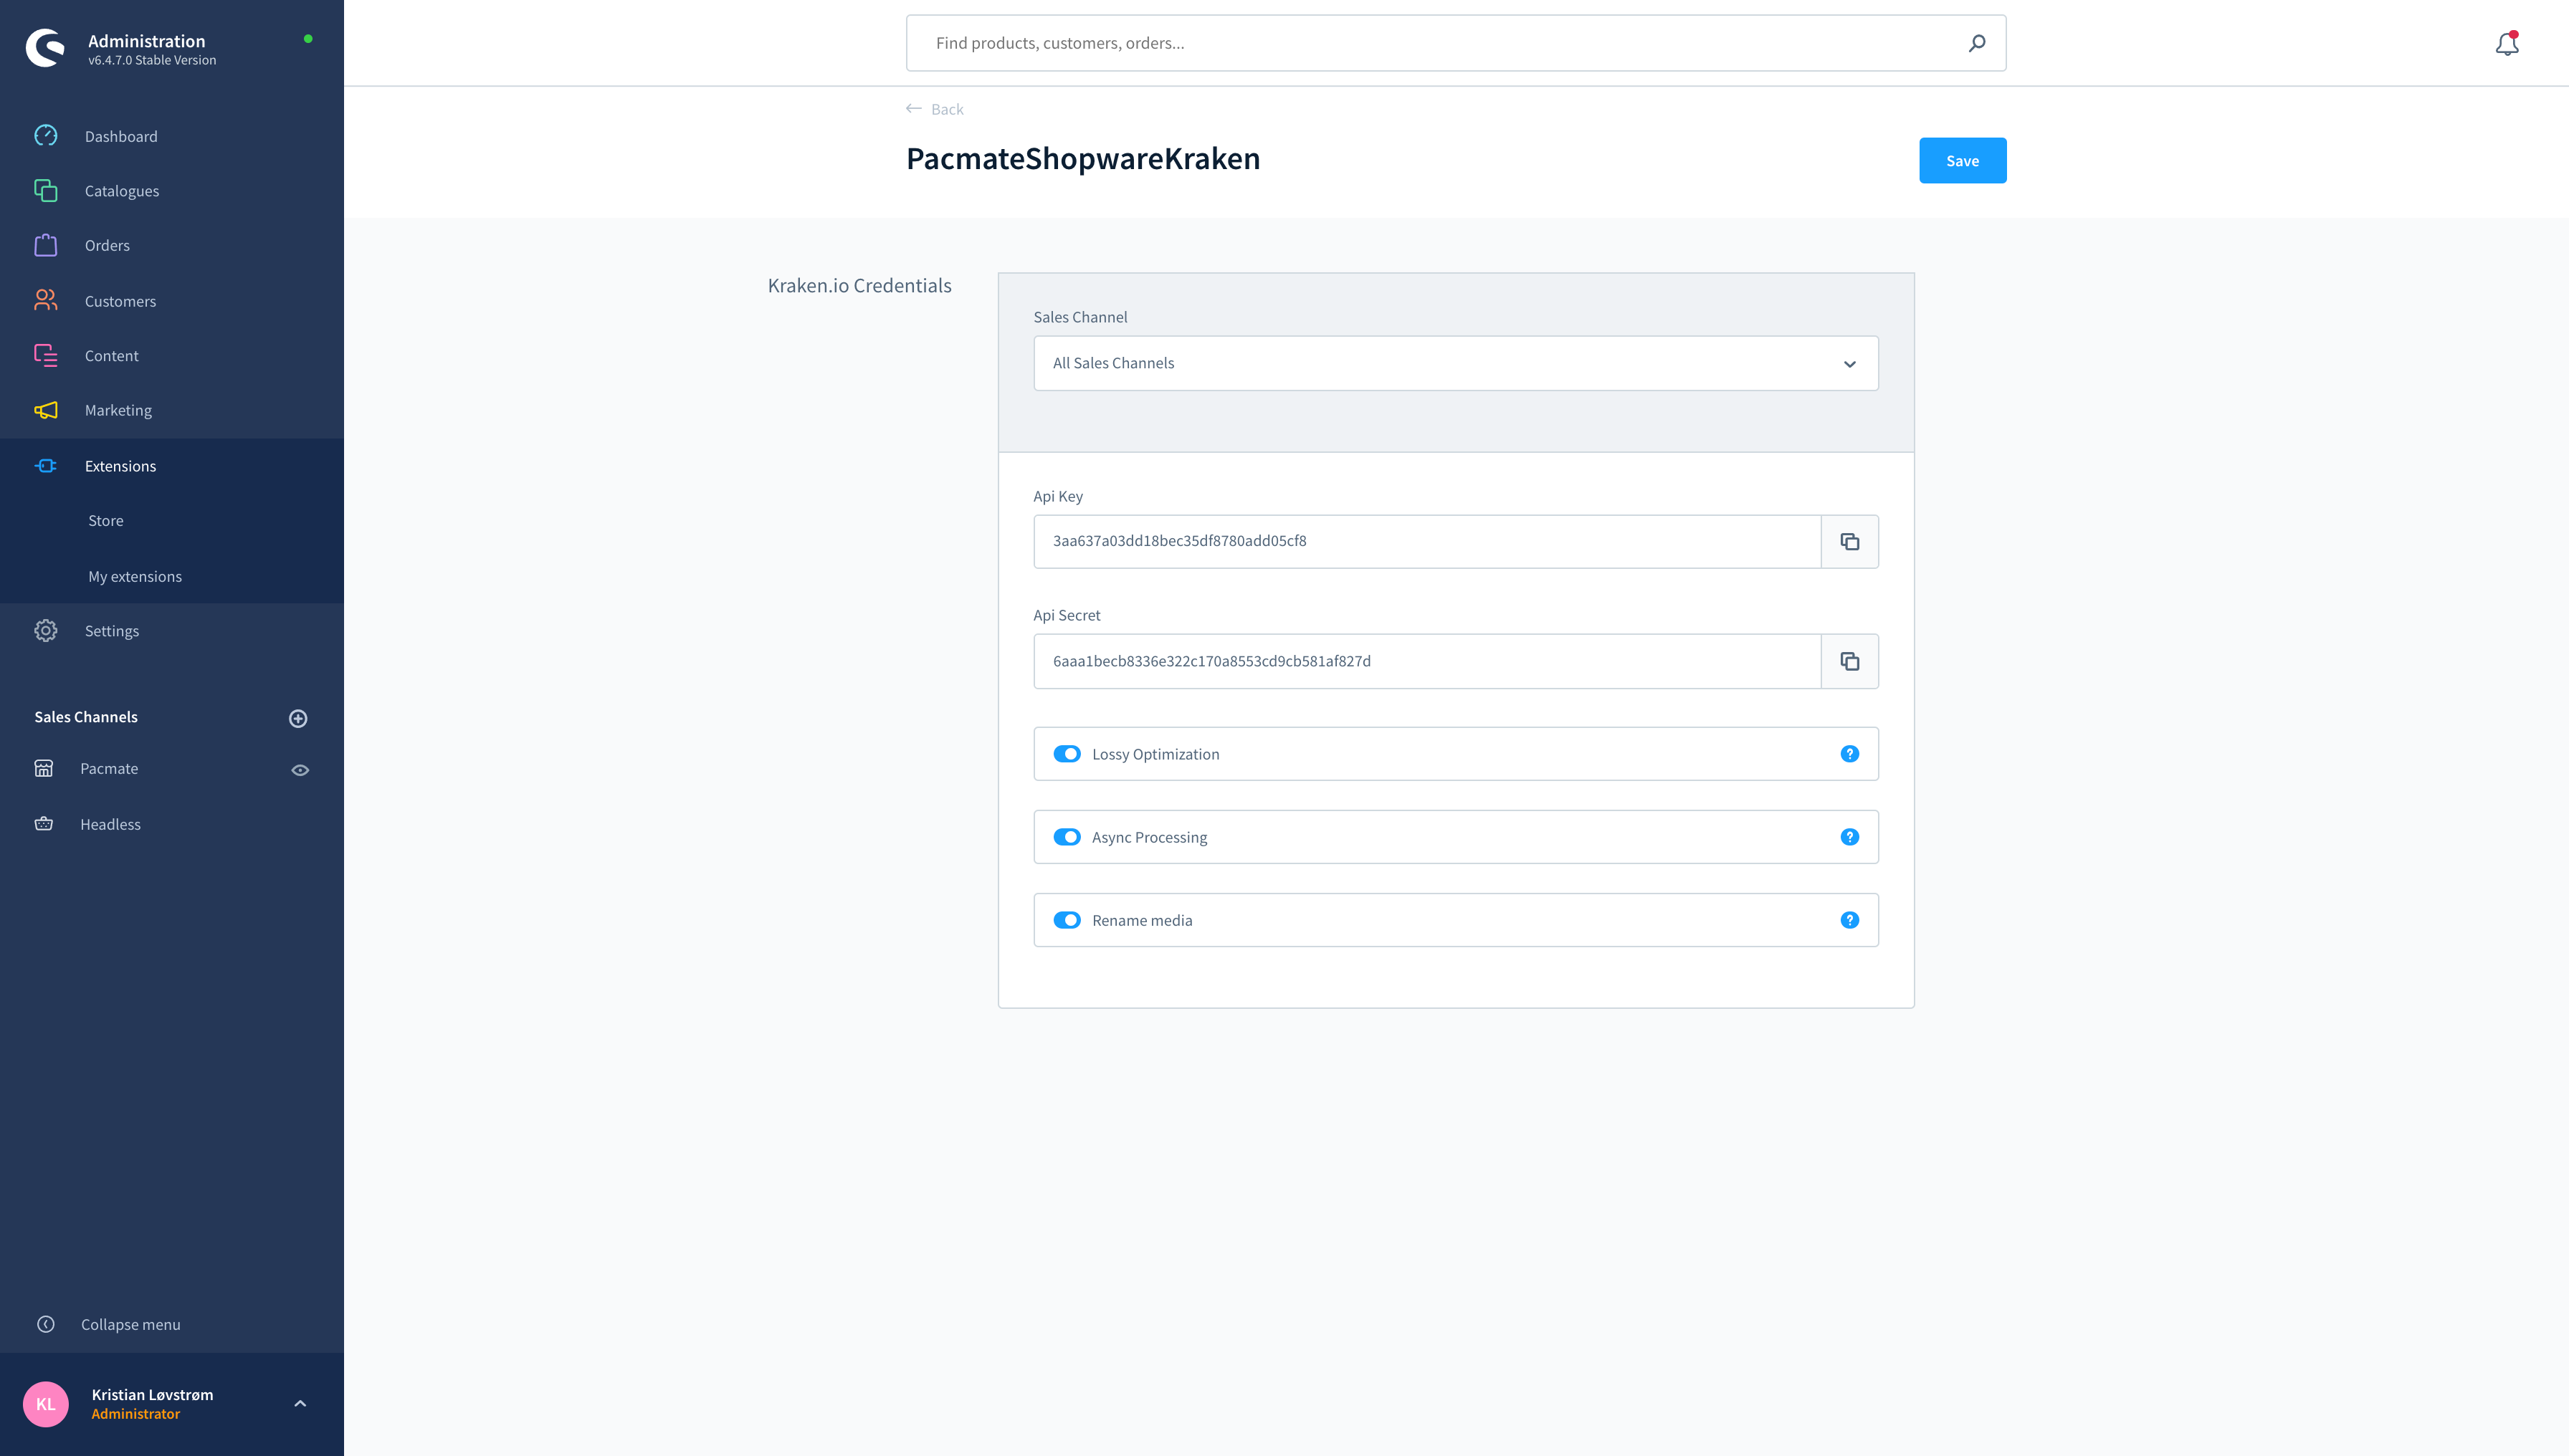Open the notifications bell
Viewport: 2569px width, 1456px height.
click(2507, 43)
